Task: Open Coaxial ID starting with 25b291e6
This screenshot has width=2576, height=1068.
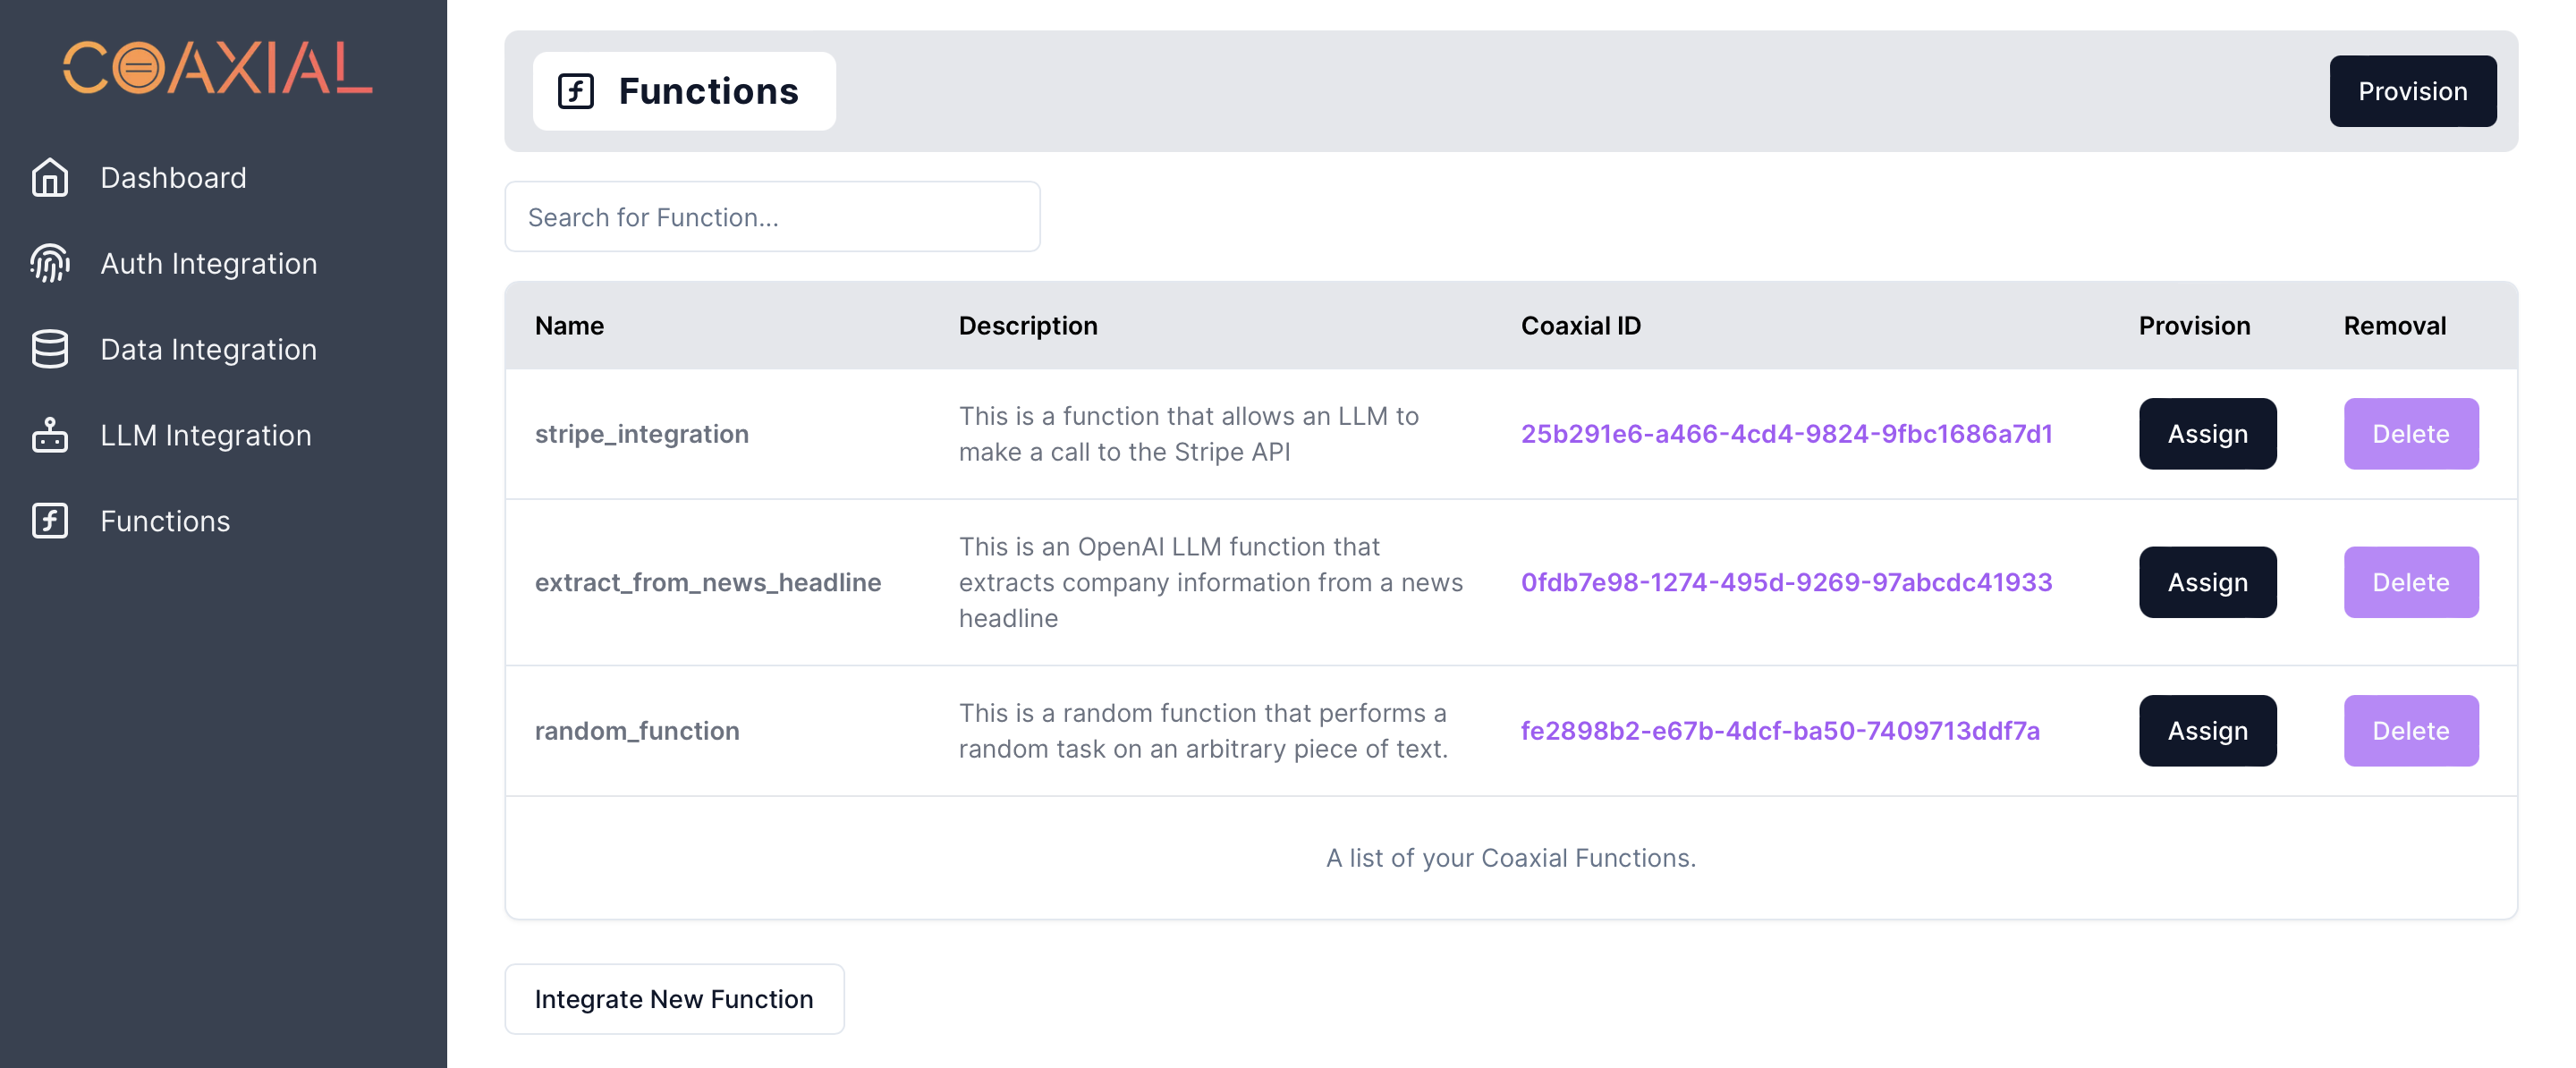Action: tap(1786, 434)
